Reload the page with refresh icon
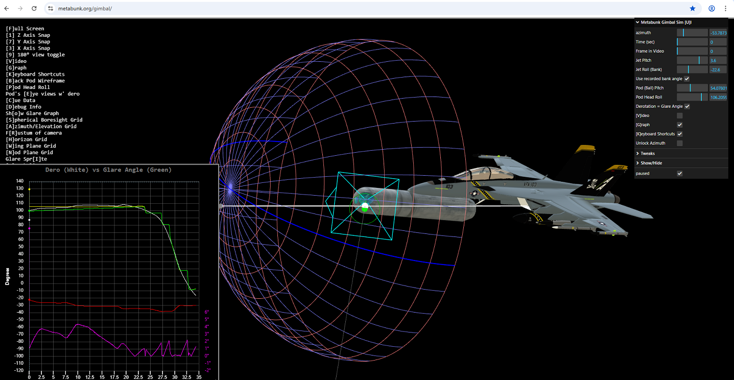This screenshot has width=734, height=380. [34, 9]
